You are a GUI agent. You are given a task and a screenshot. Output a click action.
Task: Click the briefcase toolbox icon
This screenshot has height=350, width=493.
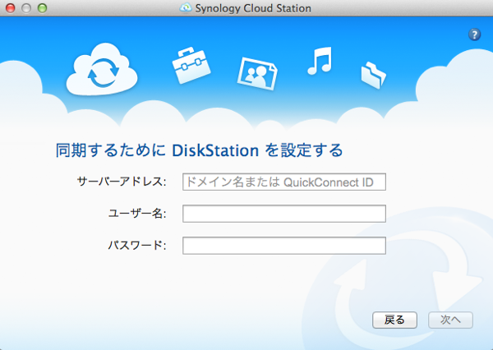coord(191,66)
